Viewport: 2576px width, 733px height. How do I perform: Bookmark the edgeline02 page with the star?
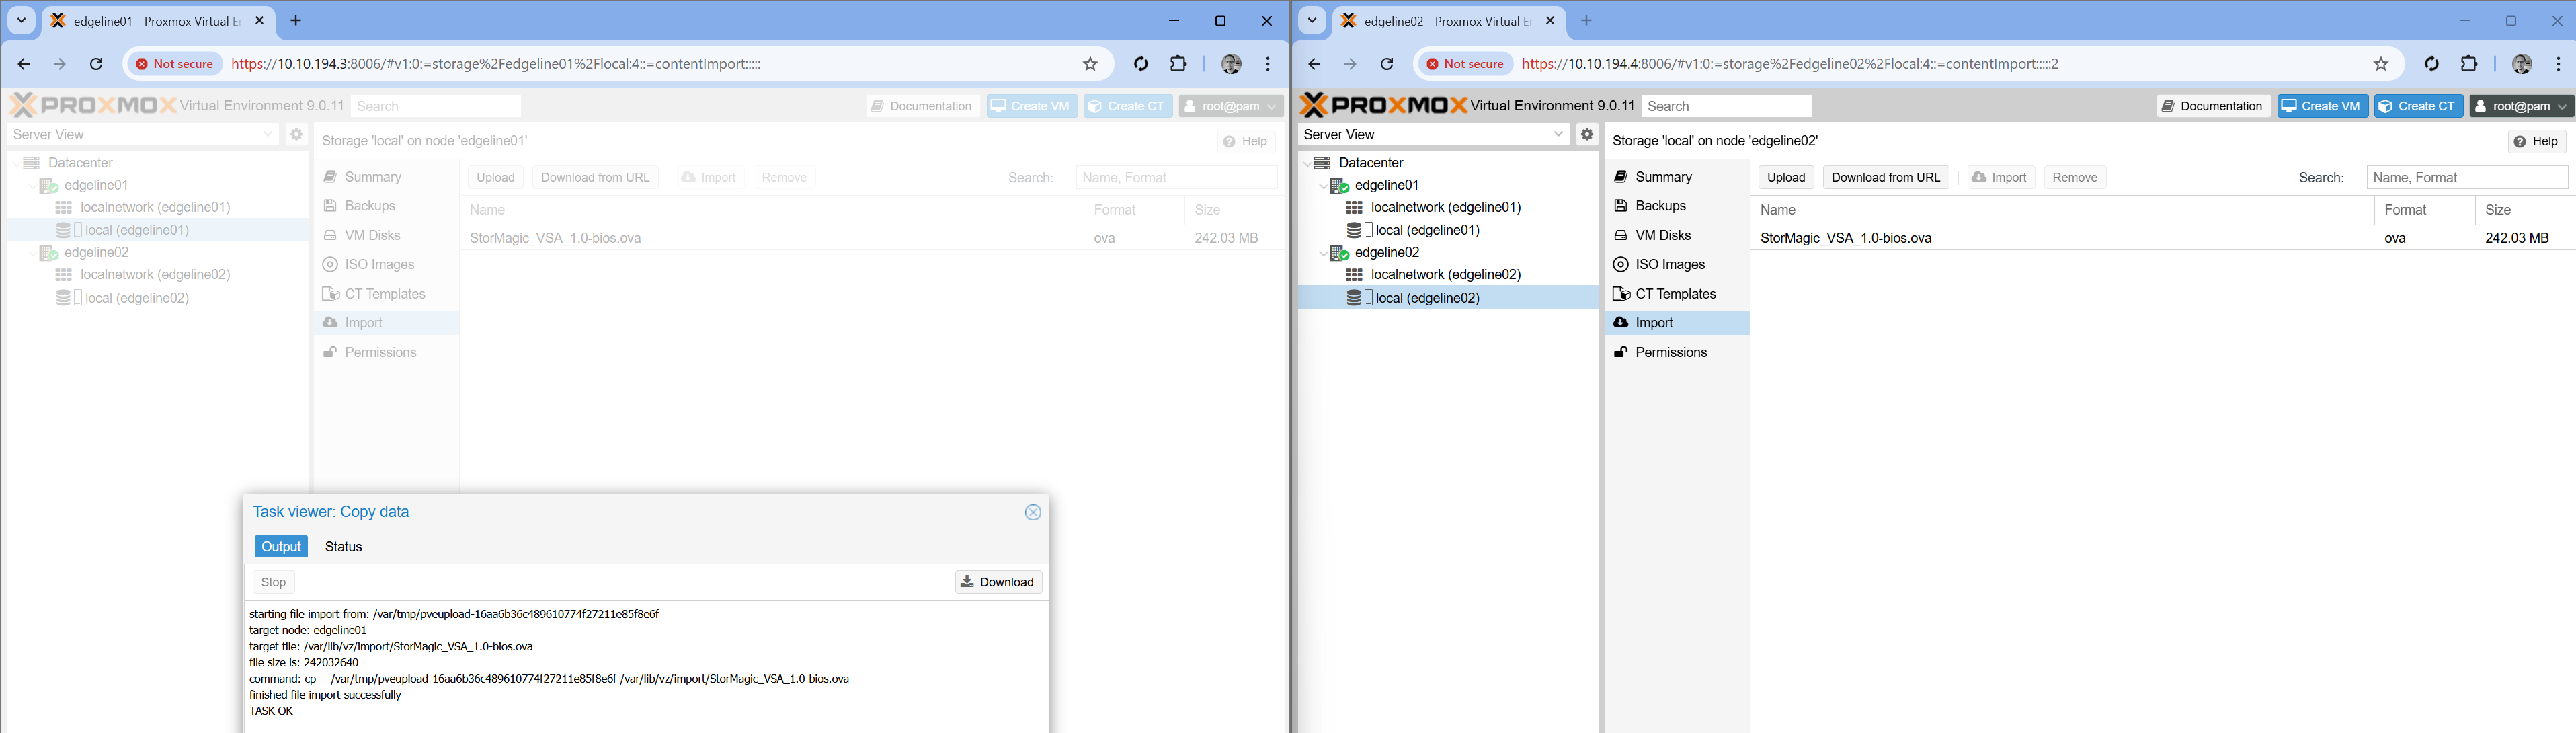pyautogui.click(x=2381, y=64)
